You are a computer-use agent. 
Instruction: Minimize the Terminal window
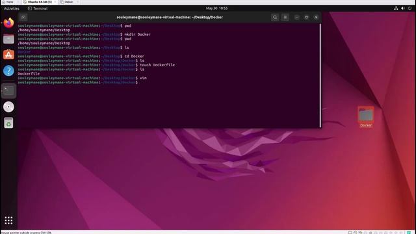[x=297, y=18]
